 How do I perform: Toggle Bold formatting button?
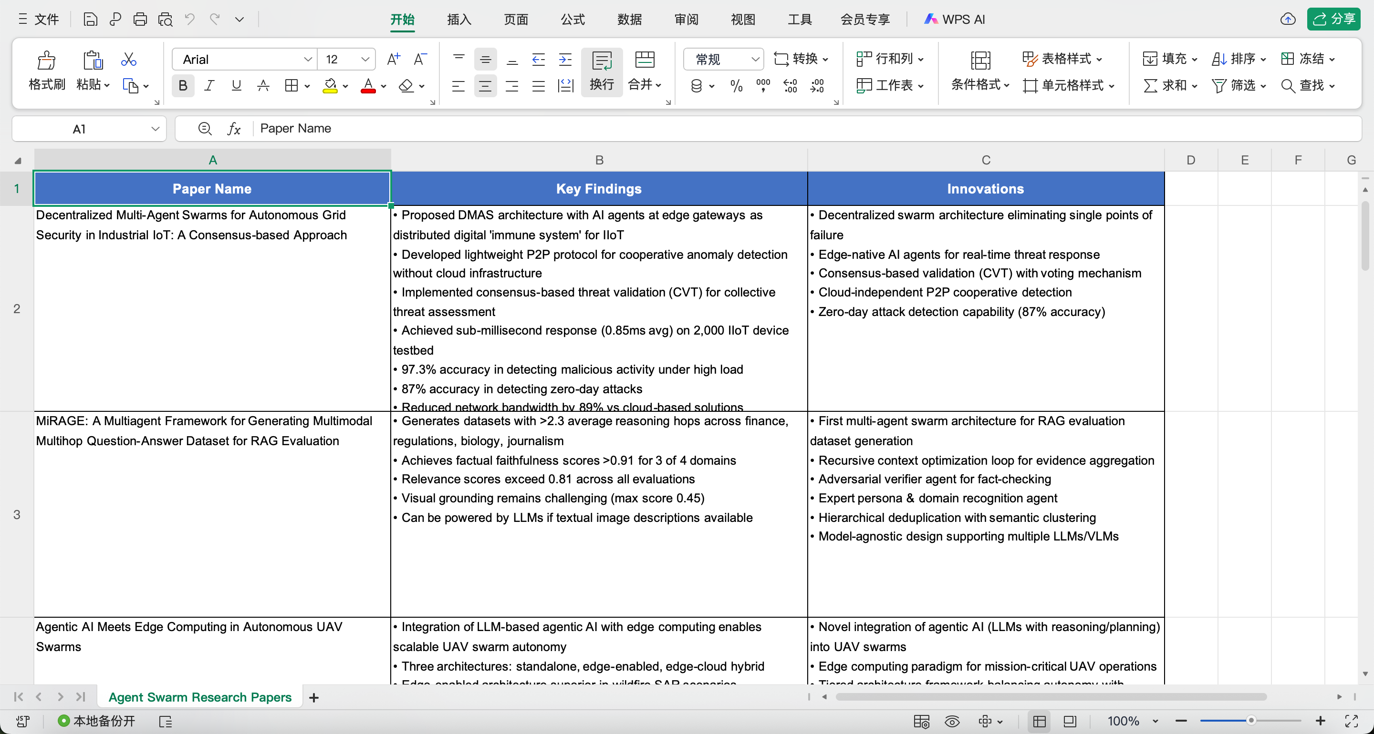coord(183,85)
